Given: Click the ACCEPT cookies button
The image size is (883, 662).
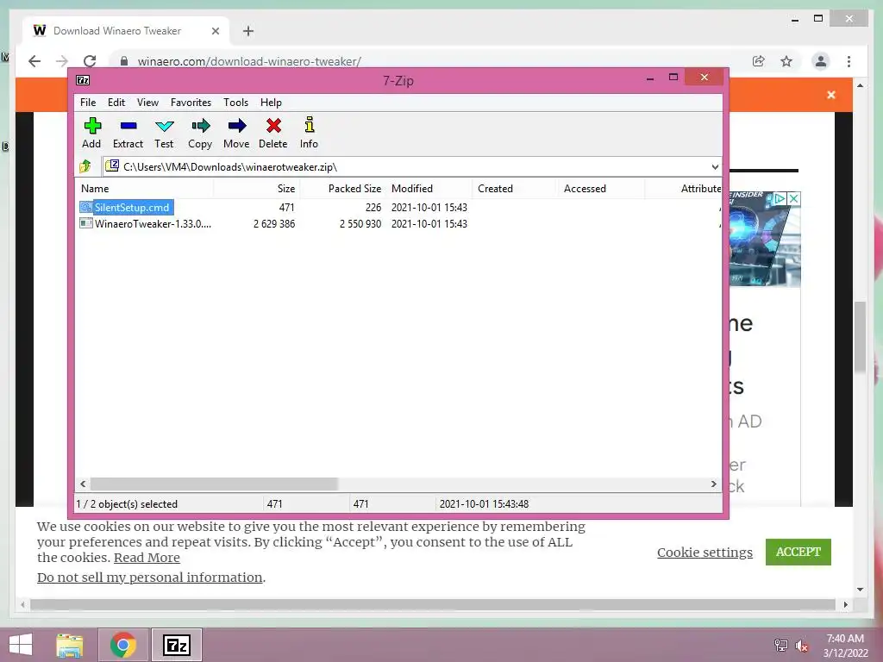Looking at the screenshot, I should coord(798,552).
